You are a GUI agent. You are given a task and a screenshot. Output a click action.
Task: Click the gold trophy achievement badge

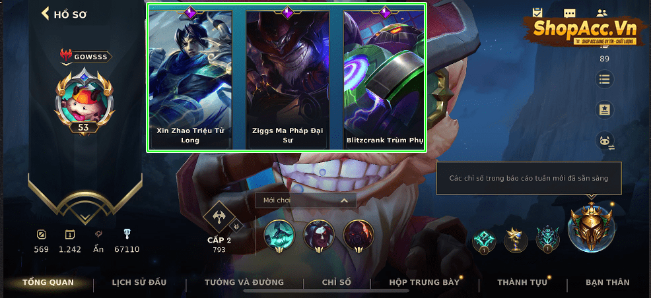[x=516, y=239]
